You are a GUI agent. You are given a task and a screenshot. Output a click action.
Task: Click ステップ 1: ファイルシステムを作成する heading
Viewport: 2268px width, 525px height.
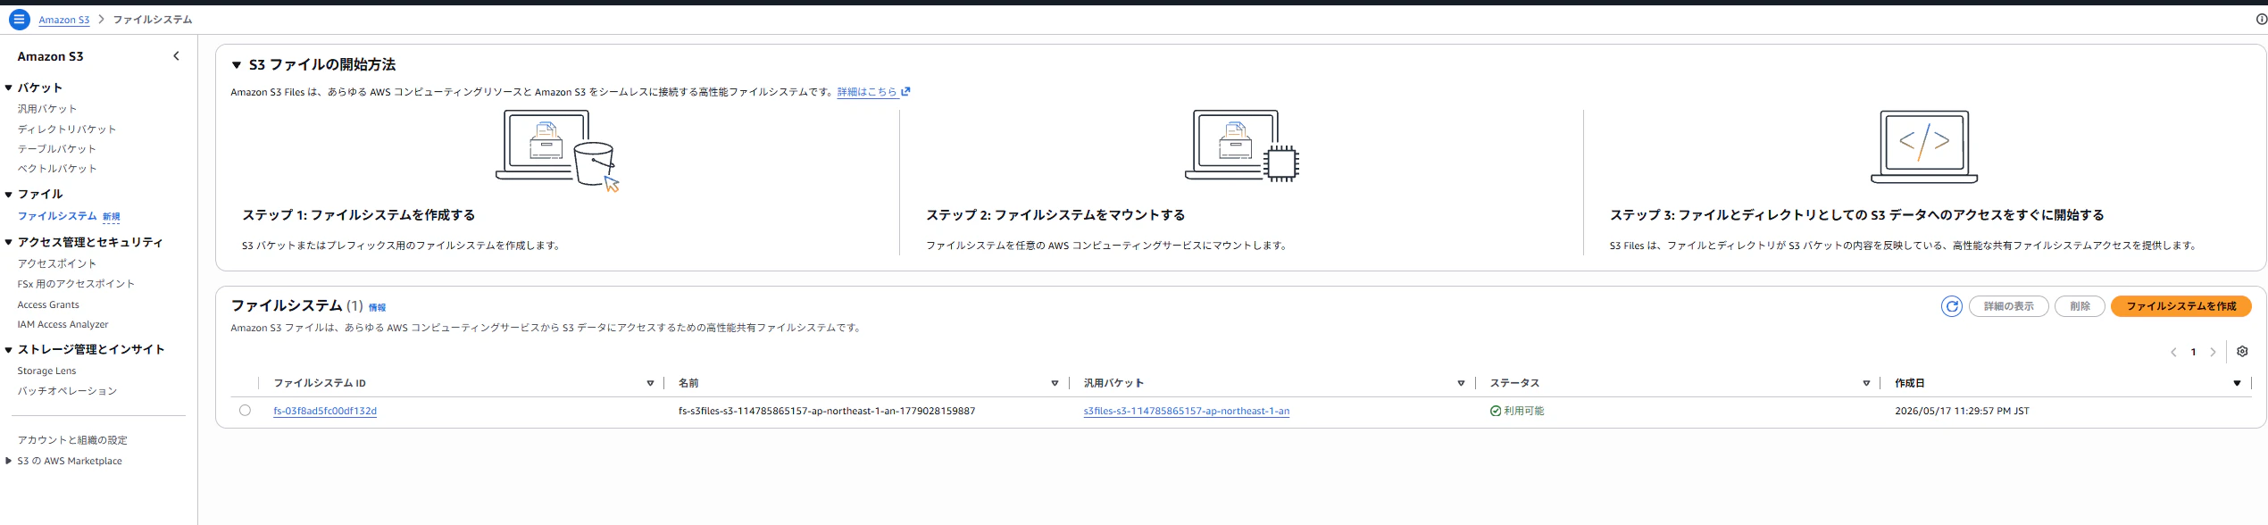click(359, 215)
